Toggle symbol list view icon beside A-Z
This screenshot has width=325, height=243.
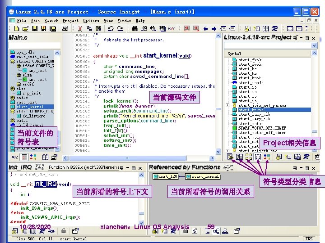click(x=24, y=157)
